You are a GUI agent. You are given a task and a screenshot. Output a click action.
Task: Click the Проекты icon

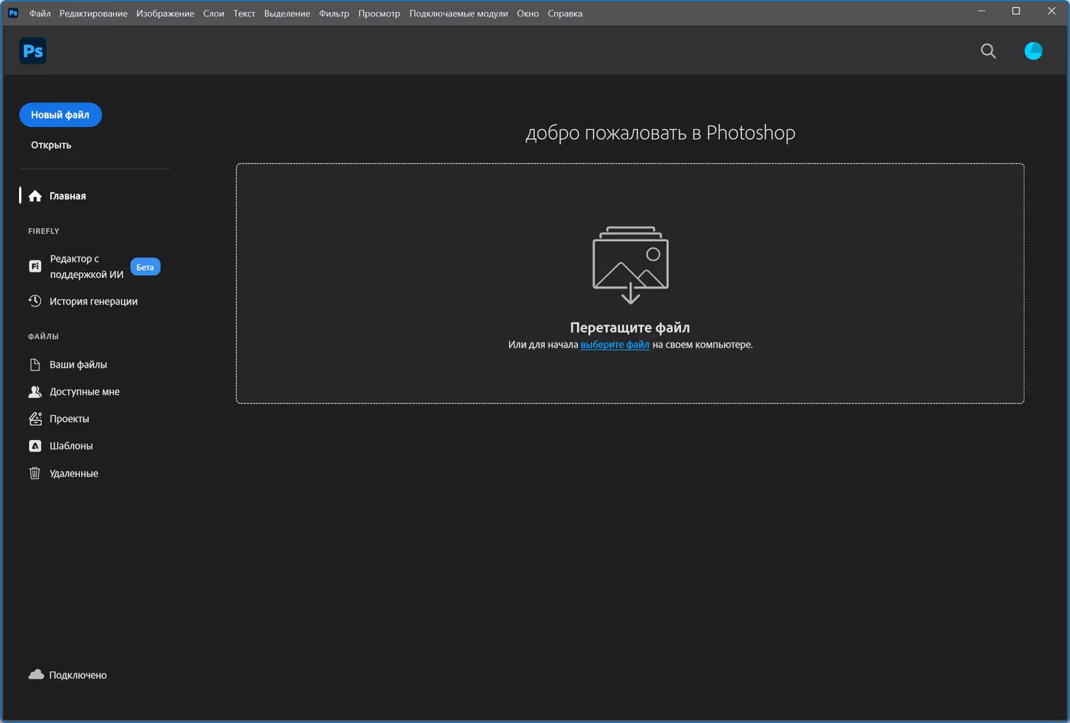pyautogui.click(x=35, y=419)
